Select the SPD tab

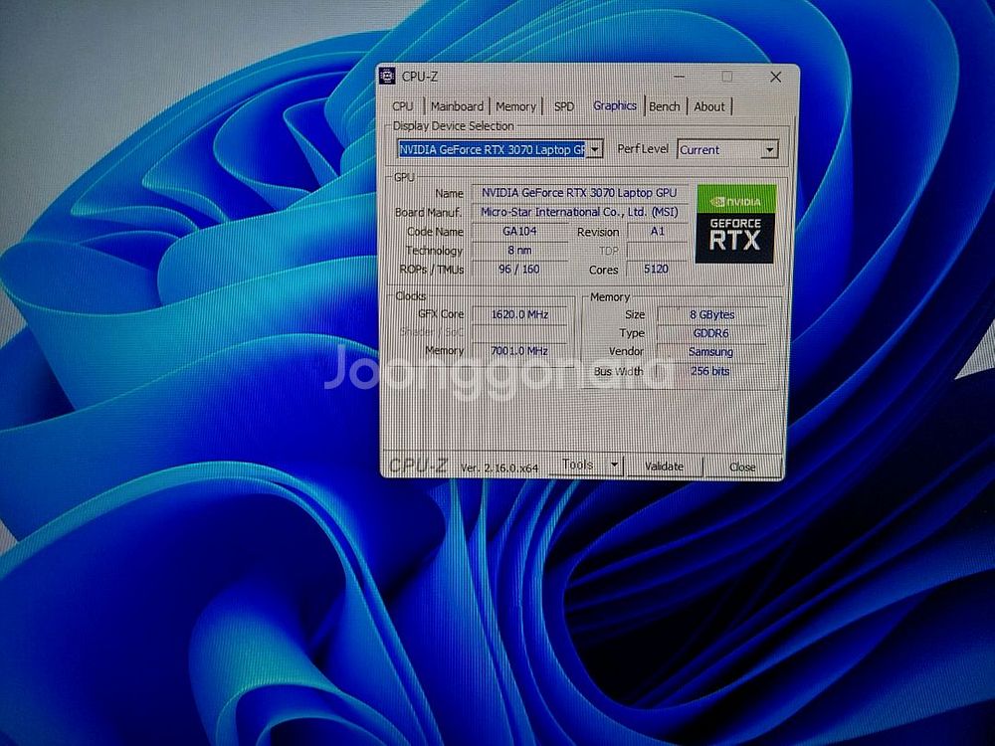tap(563, 106)
